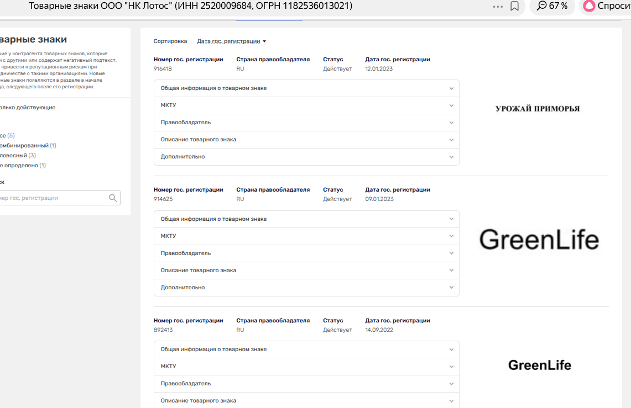Image resolution: width=631 pixels, height=408 pixels.
Task: Click the 67% zoom indicator
Action: [552, 6]
